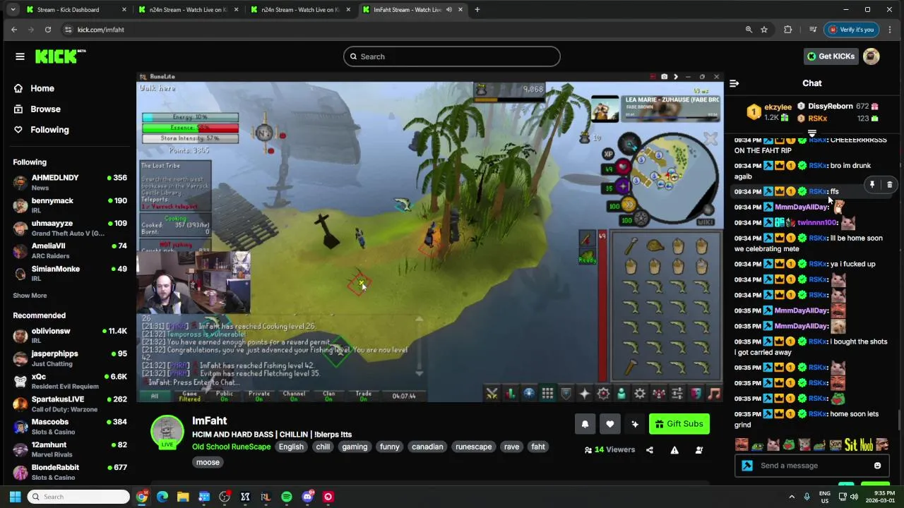The width and height of the screenshot is (904, 508).
Task: Focus the Kick search box
Action: point(452,56)
